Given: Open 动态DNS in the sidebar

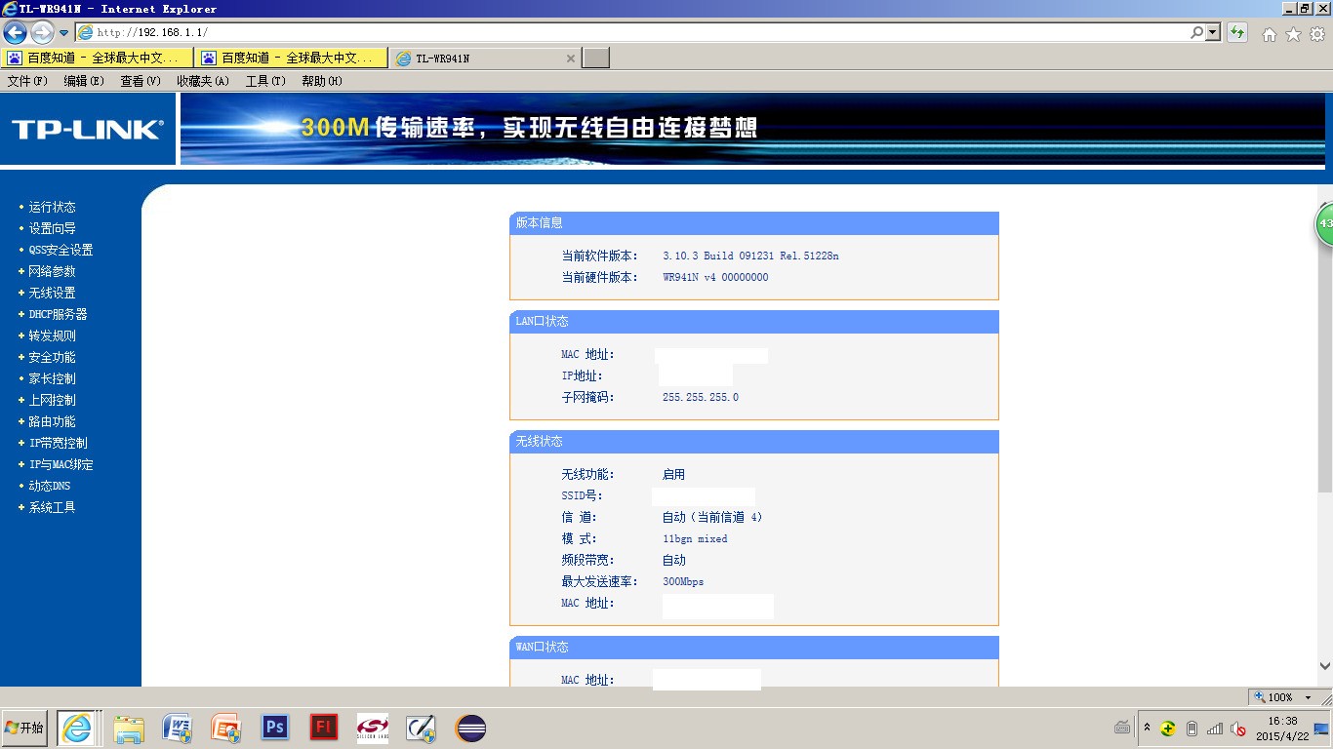Looking at the screenshot, I should [49, 486].
